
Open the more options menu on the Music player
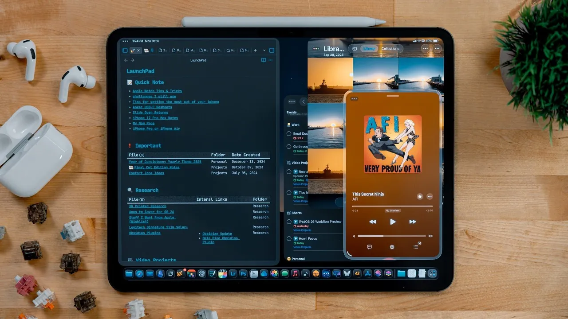point(430,196)
